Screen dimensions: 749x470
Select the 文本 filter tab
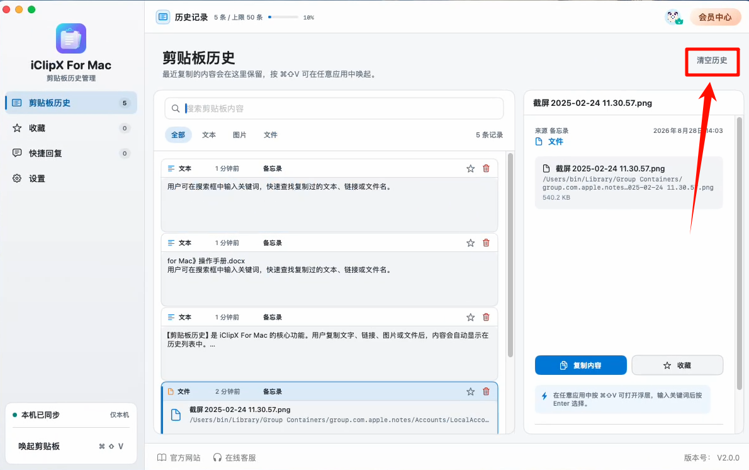(x=209, y=135)
